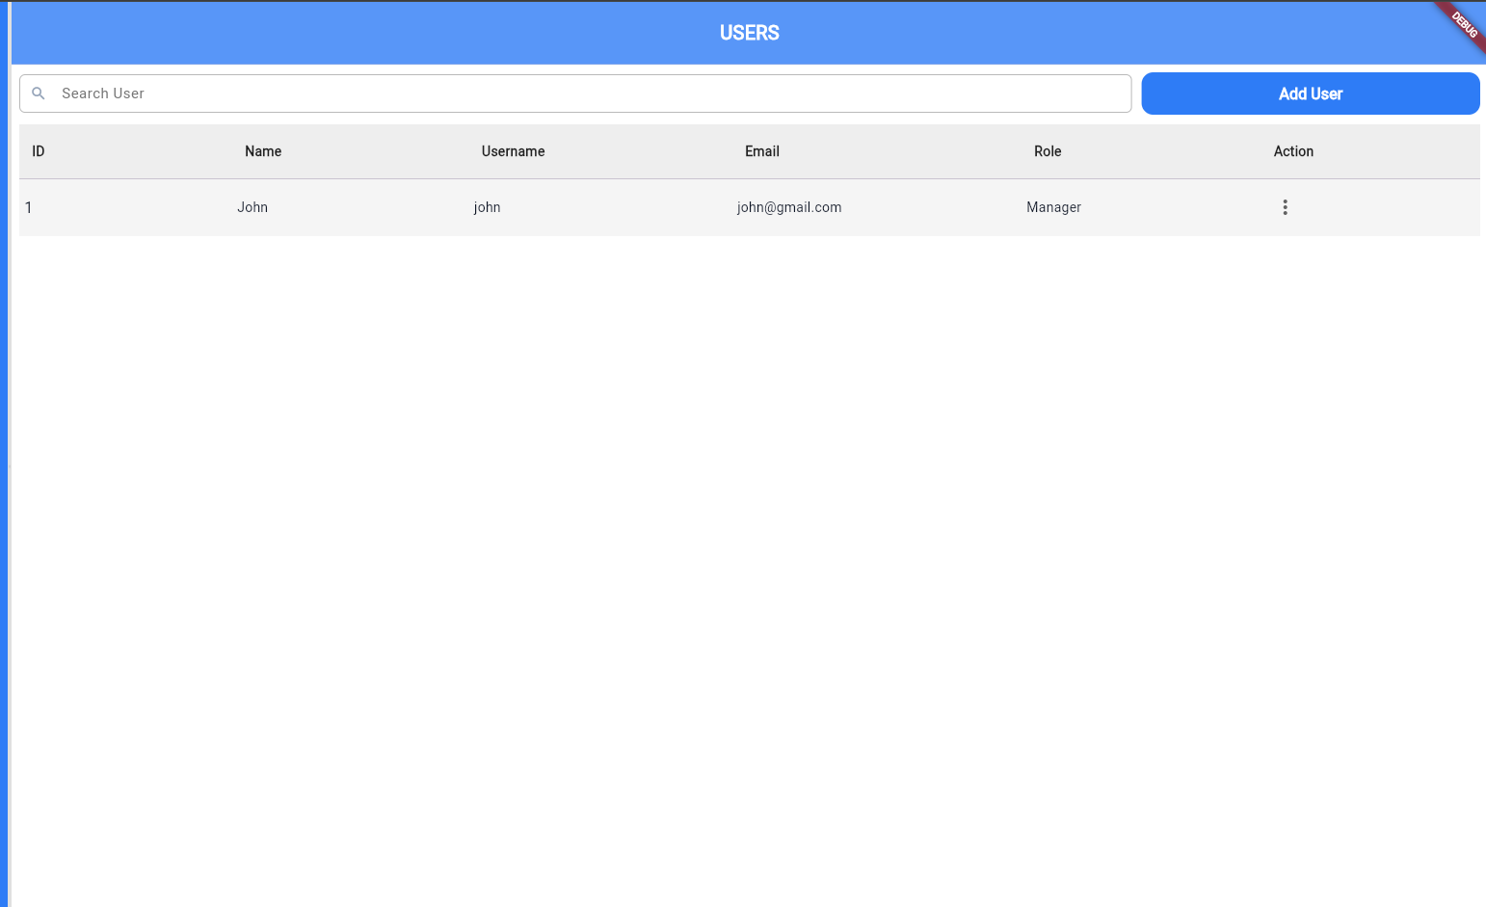Select the john@gmail.com email cell
Image resolution: width=1486 pixels, height=907 pixels.
pyautogui.click(x=788, y=207)
